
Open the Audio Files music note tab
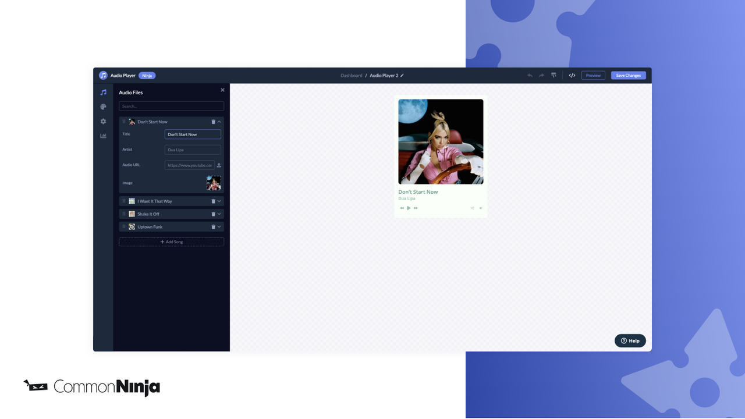coord(103,92)
